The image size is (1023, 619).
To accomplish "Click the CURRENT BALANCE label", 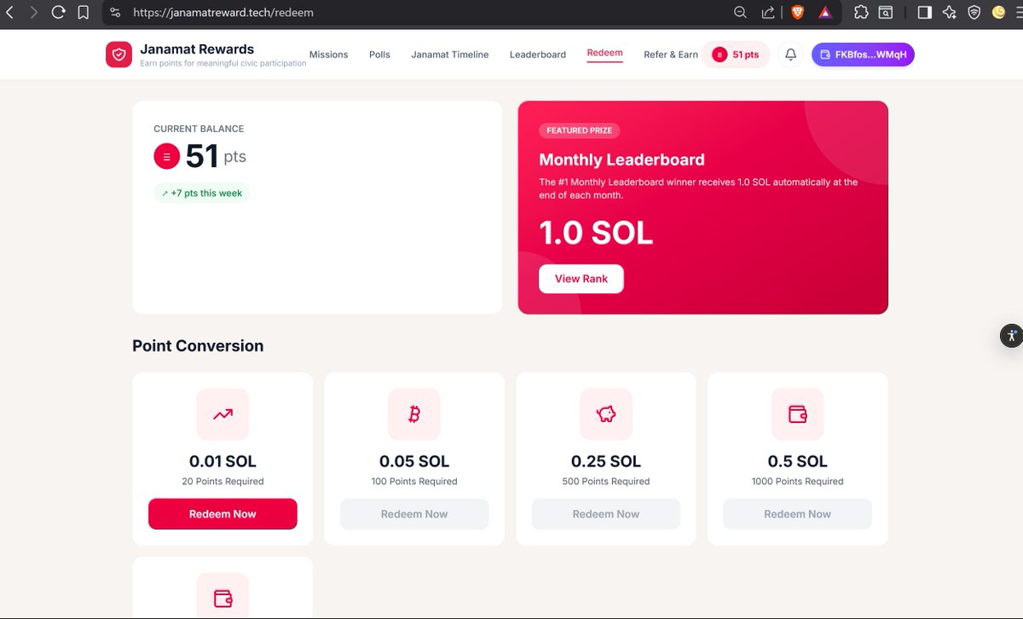I will (x=199, y=129).
